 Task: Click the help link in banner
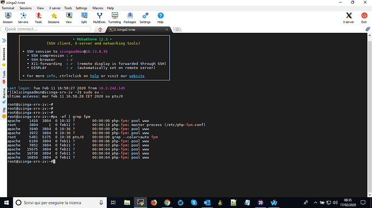94,76
